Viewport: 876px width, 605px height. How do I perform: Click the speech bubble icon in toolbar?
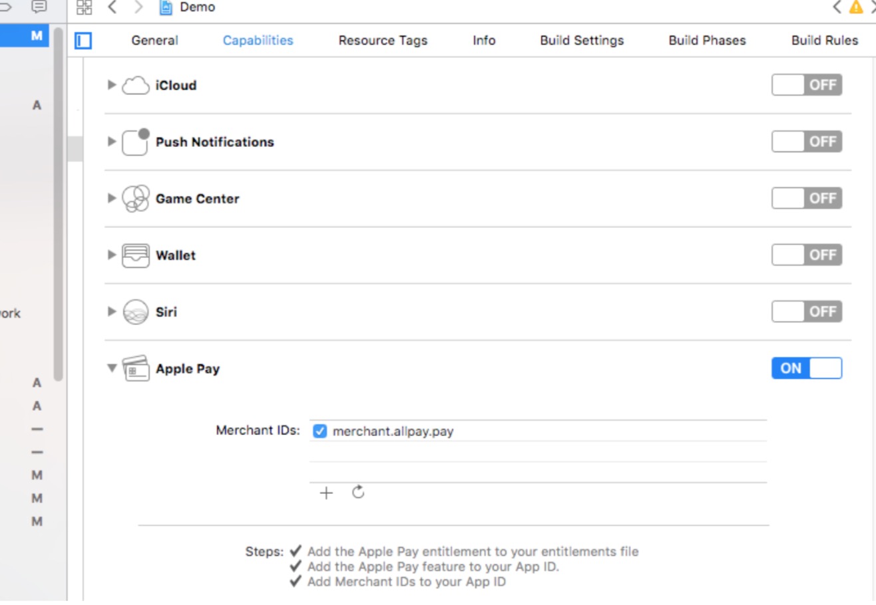pos(40,7)
